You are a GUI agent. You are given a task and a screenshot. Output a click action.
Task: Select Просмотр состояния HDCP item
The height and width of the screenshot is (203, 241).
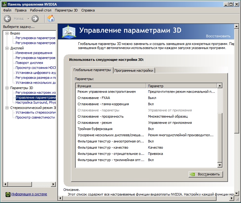point(36,68)
